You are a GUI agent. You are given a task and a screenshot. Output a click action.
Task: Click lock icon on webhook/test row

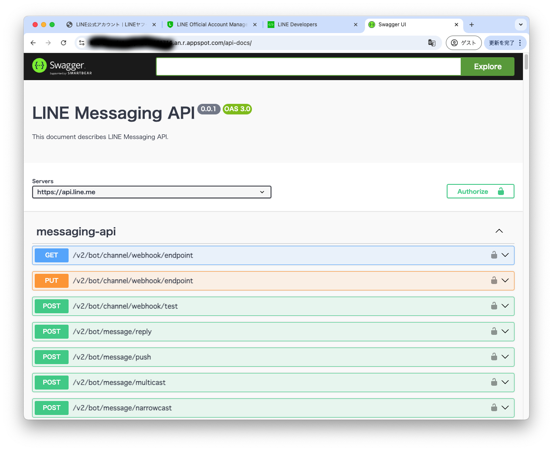click(x=494, y=306)
